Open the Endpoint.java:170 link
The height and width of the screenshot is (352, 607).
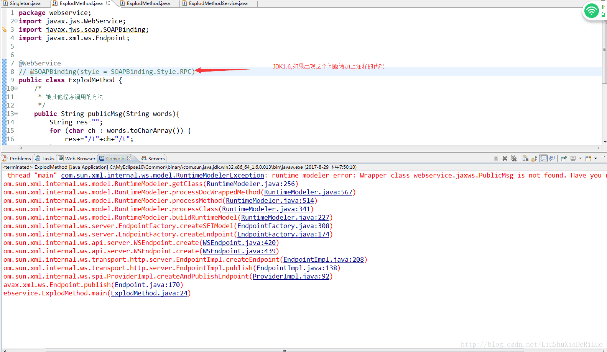click(x=147, y=285)
